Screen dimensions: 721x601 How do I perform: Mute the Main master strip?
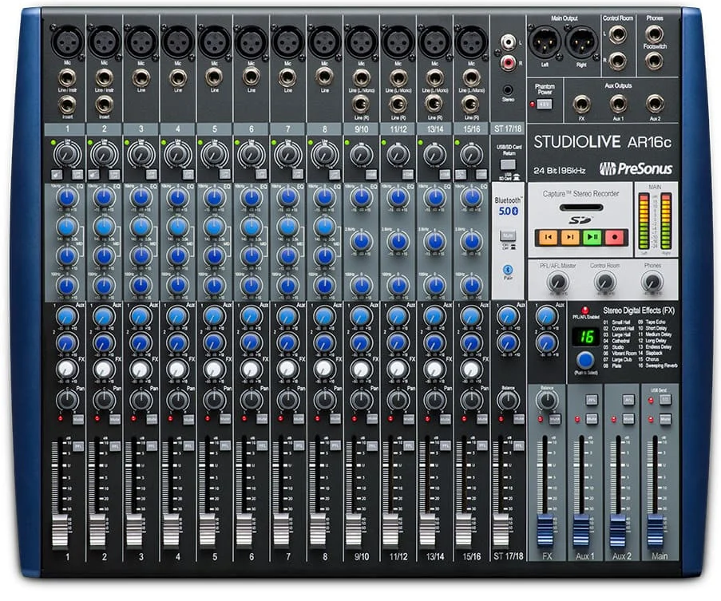pyautogui.click(x=665, y=419)
